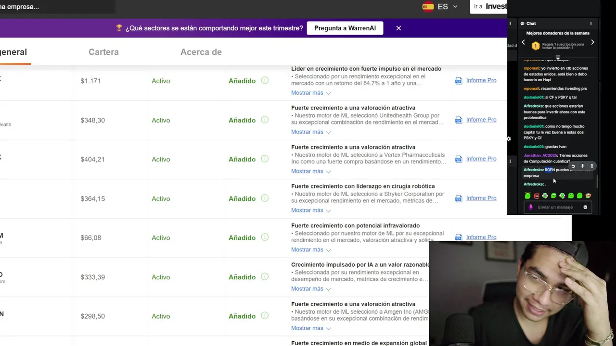Click the reply icon on the highlighted message

tap(573, 166)
